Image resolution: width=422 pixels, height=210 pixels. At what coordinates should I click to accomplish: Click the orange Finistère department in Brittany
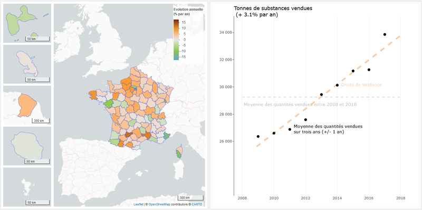click(93, 94)
